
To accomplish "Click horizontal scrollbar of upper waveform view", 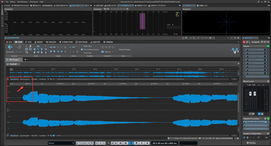I will (x=121, y=79).
